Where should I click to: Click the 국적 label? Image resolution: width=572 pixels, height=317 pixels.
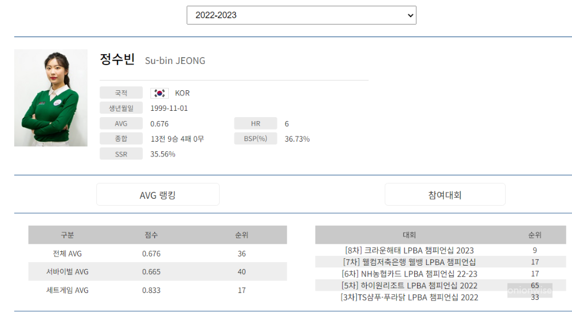click(121, 93)
